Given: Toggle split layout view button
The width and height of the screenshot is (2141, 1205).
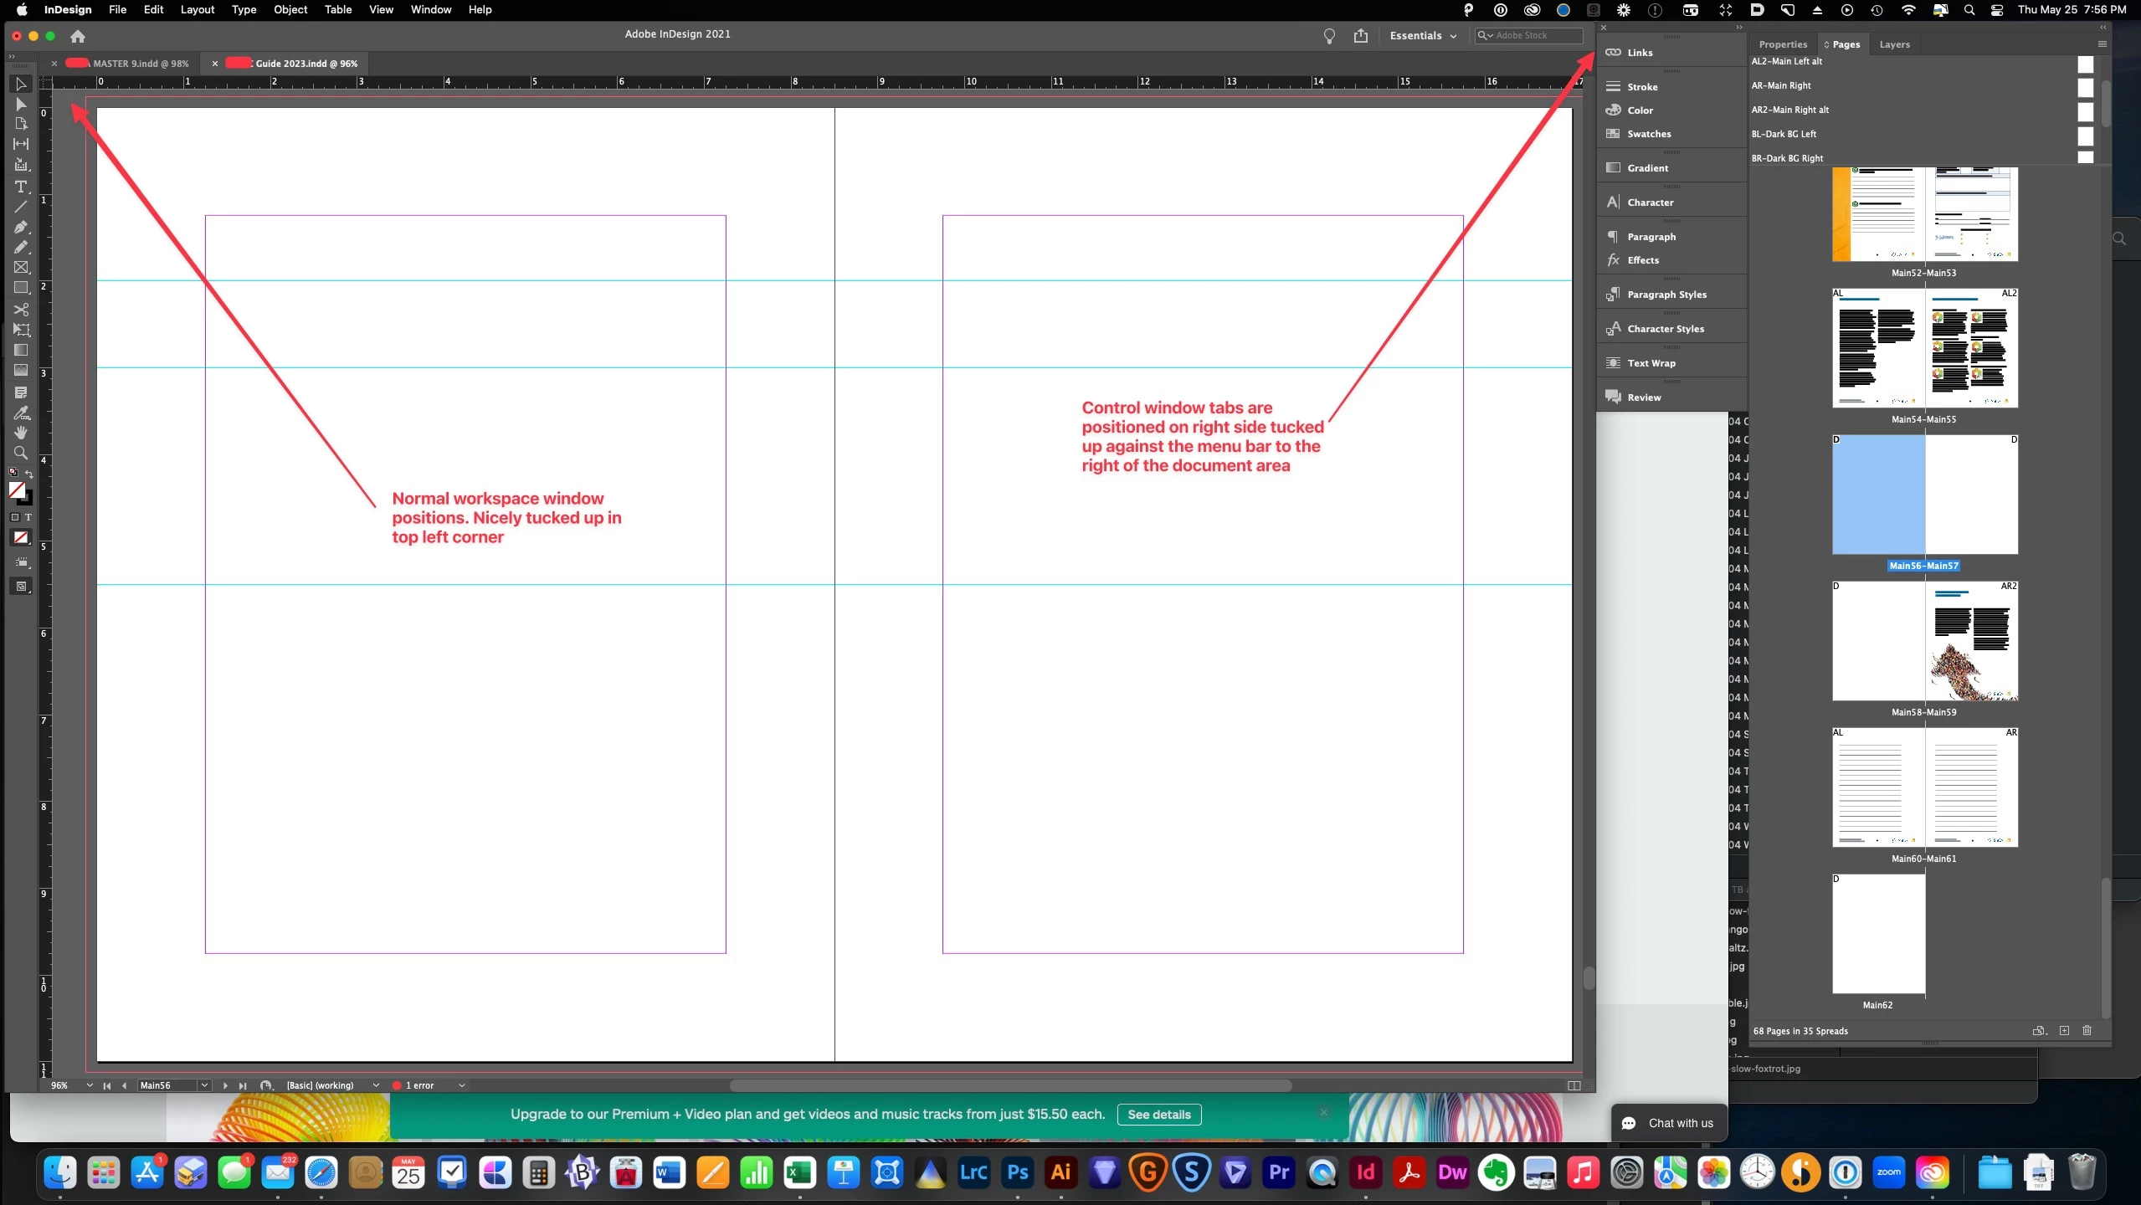Looking at the screenshot, I should click(1574, 1085).
